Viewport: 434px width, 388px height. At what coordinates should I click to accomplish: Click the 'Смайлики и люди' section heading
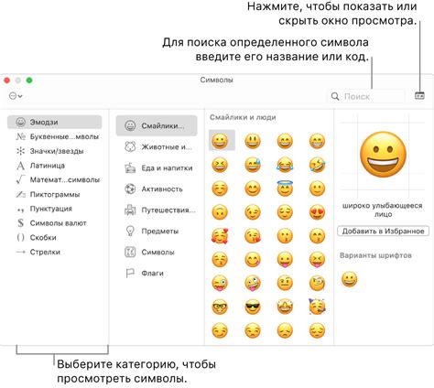[243, 117]
